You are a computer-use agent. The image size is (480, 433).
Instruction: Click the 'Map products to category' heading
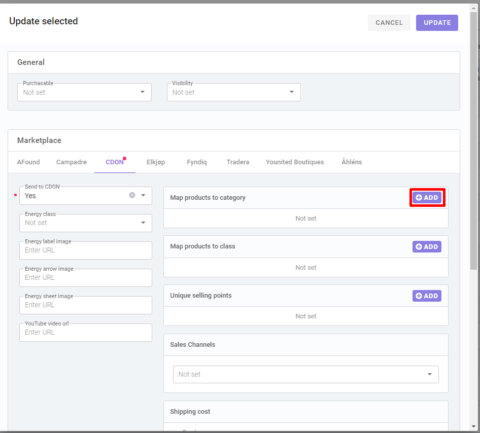(208, 198)
